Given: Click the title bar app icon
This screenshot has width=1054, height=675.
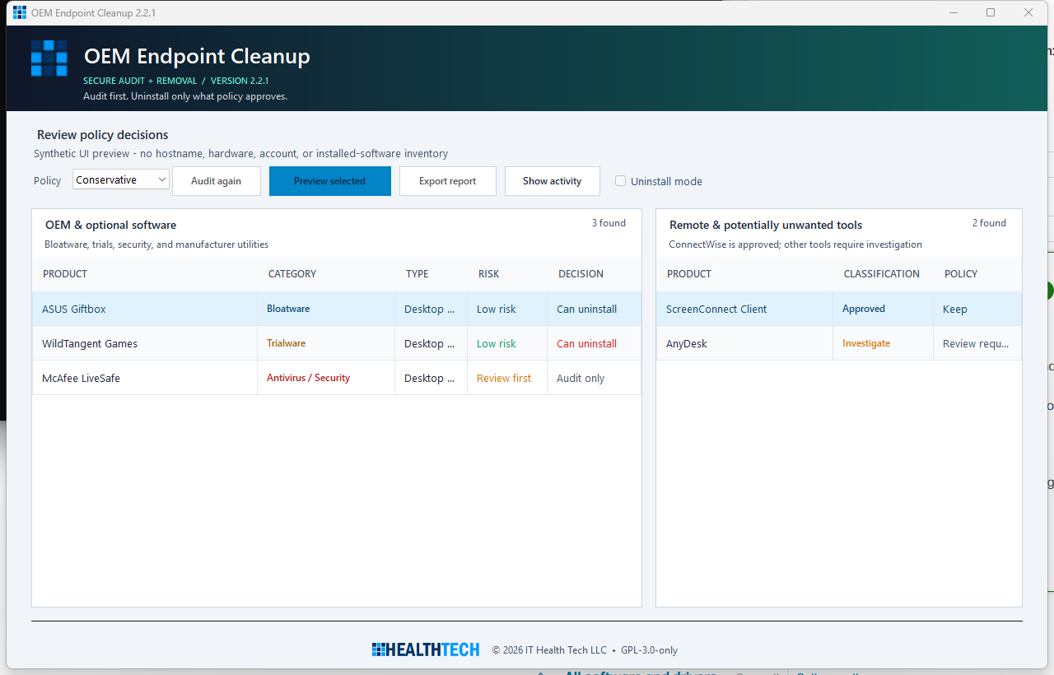Looking at the screenshot, I should pos(20,12).
